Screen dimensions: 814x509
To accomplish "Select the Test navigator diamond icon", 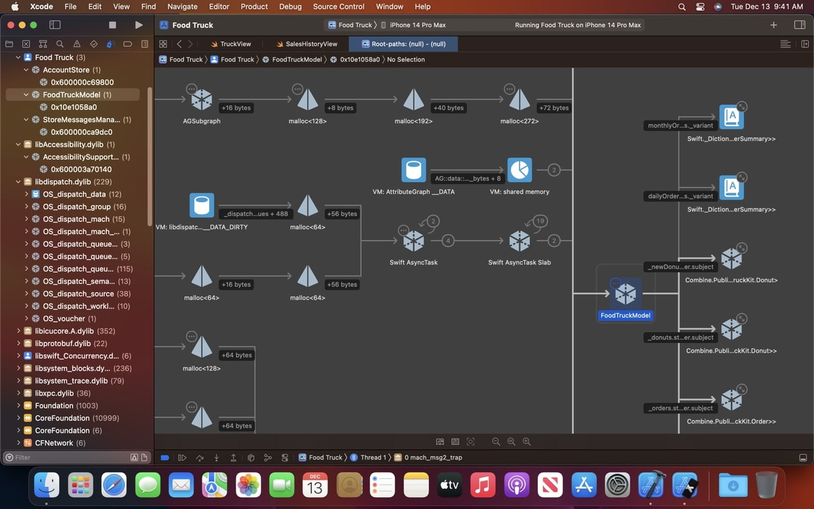I will click(x=93, y=43).
